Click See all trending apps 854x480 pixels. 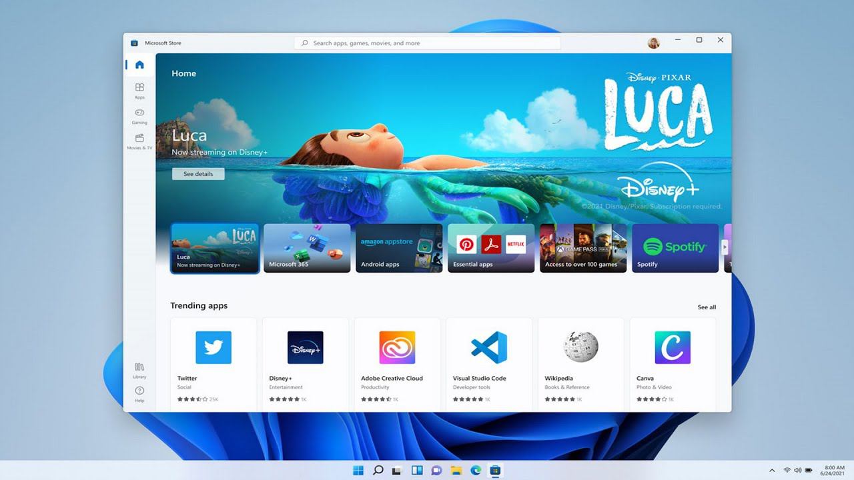tap(707, 307)
